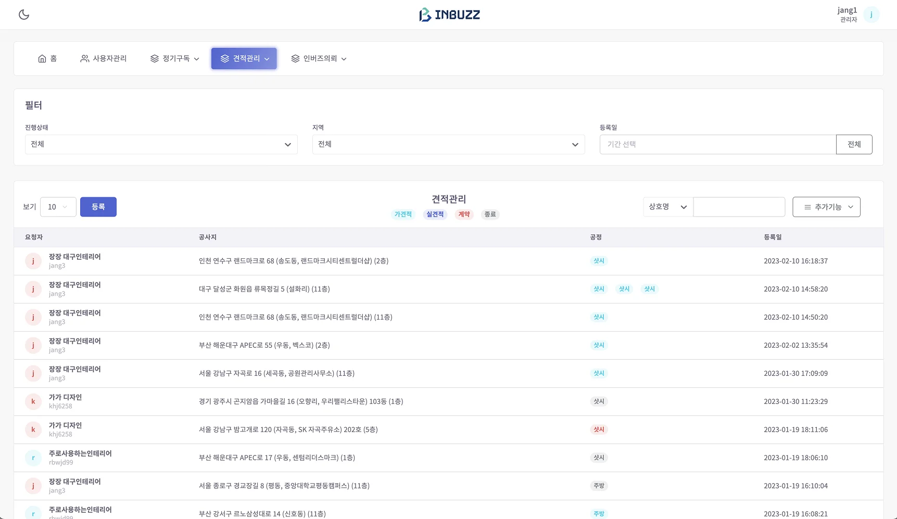This screenshot has height=519, width=897.
Task: Click k avatar in 2023-01-30 11:23:29 row
Action: pyautogui.click(x=33, y=401)
